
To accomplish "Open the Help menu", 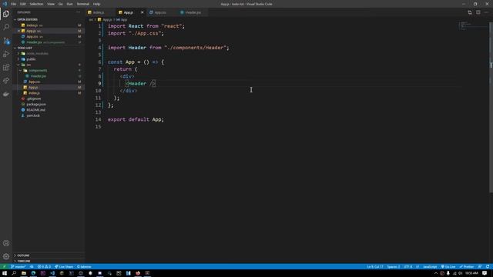I will pos(96,4).
